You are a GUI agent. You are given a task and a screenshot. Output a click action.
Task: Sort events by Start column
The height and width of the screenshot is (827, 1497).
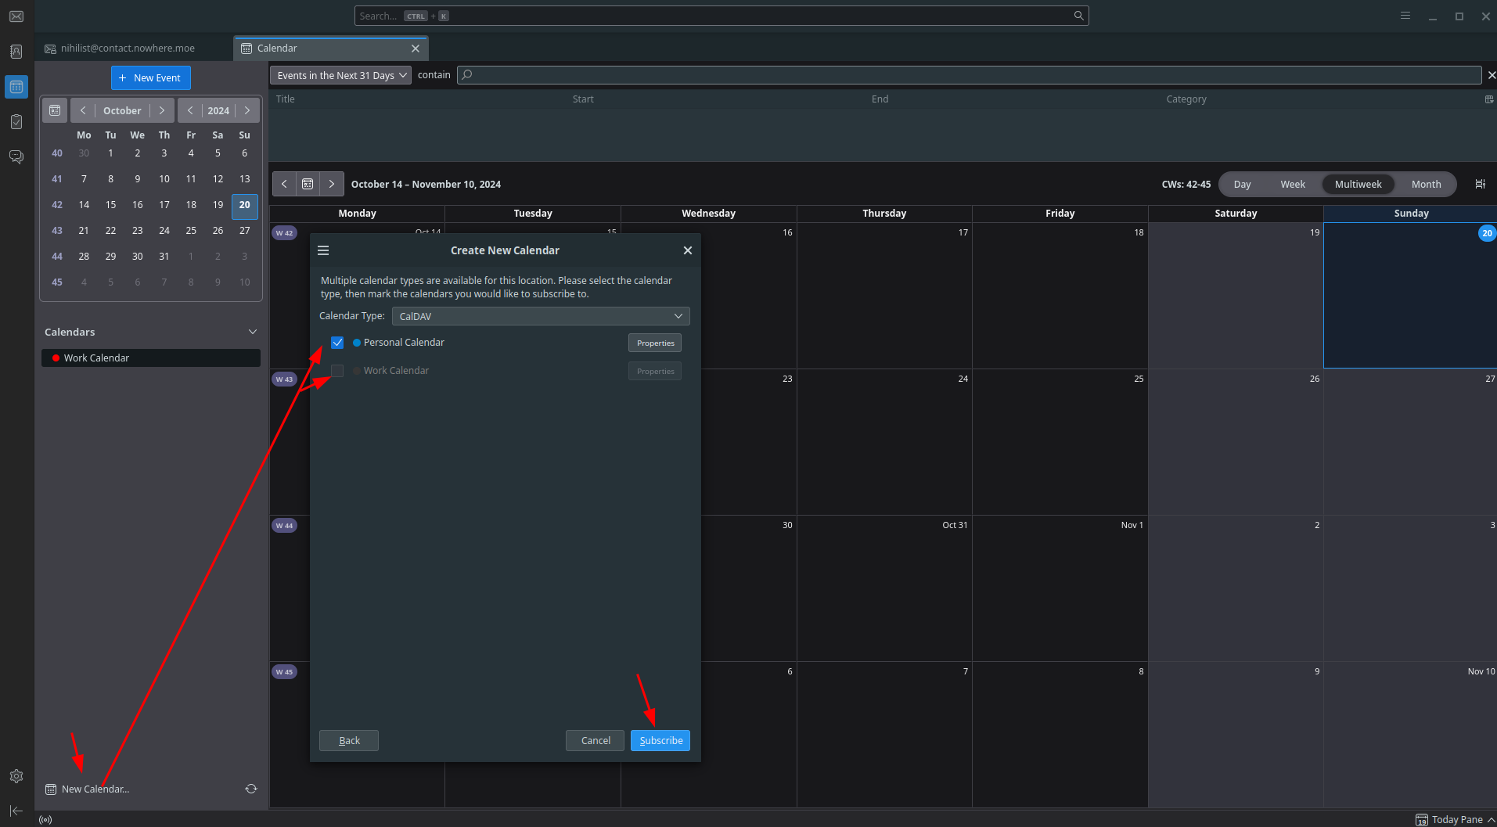583,99
